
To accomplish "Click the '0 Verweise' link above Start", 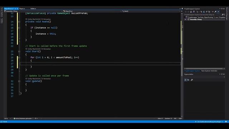I will 46,49.
